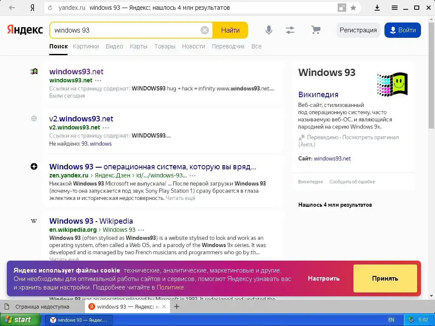The image size is (435, 326).
Task: Open a new browser tab with plus
Action: tap(177, 306)
